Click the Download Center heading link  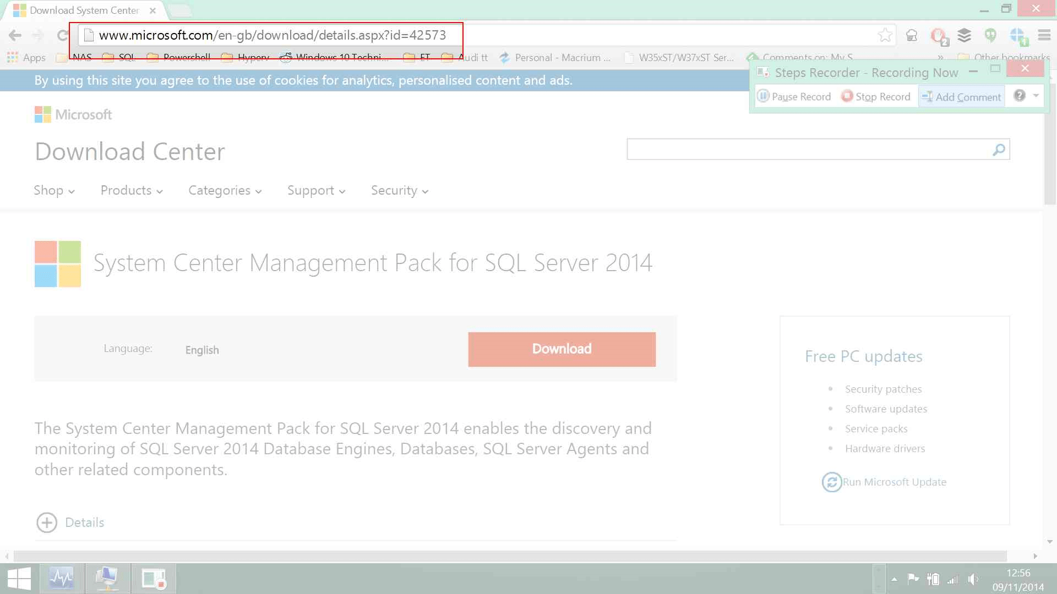[x=130, y=151]
